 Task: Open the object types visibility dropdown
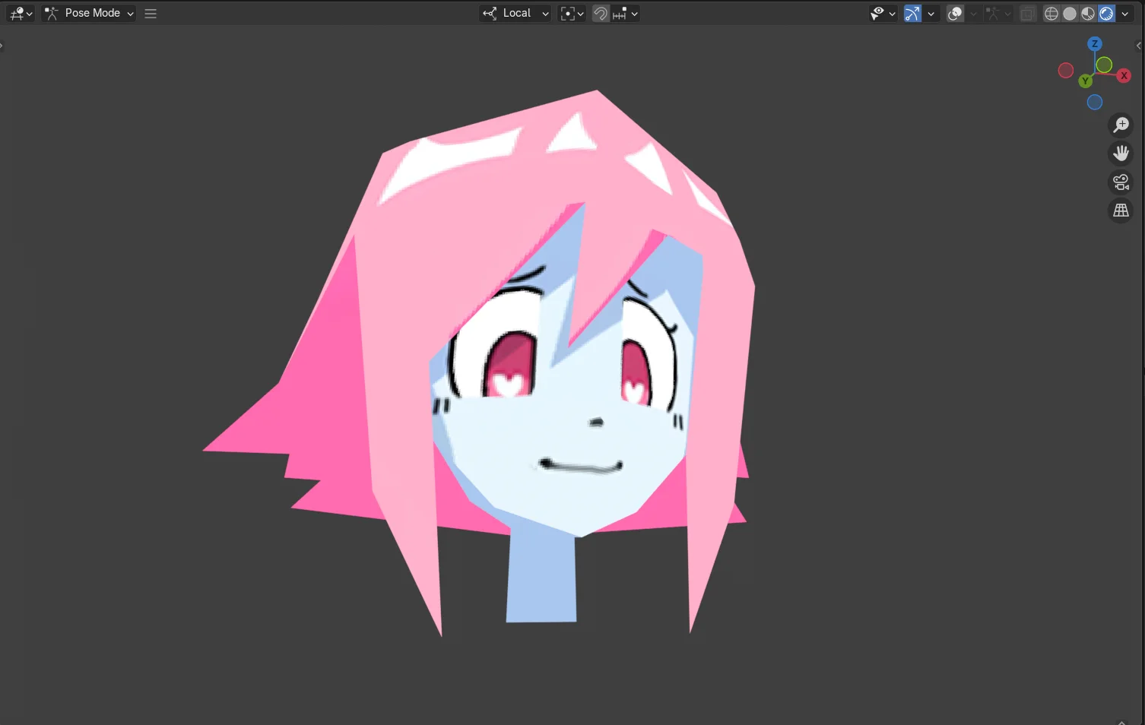click(880, 13)
